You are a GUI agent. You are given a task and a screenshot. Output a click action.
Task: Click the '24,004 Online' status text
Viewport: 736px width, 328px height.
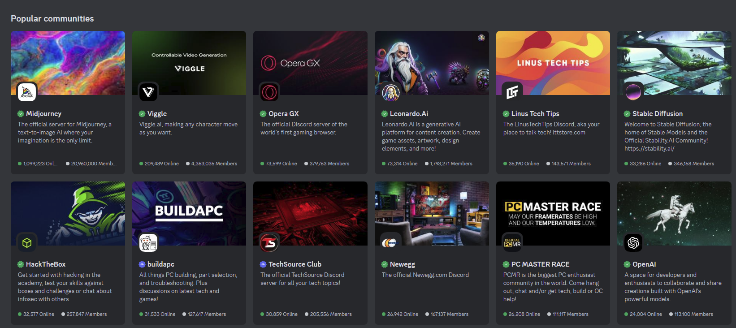click(x=646, y=314)
